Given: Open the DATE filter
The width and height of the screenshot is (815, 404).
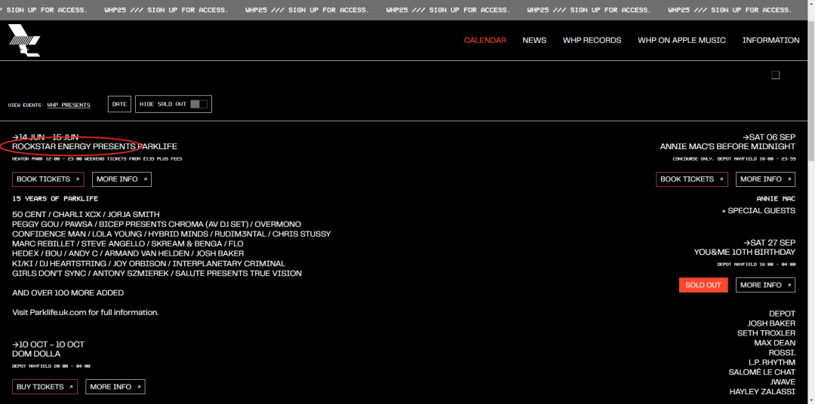Looking at the screenshot, I should 119,104.
